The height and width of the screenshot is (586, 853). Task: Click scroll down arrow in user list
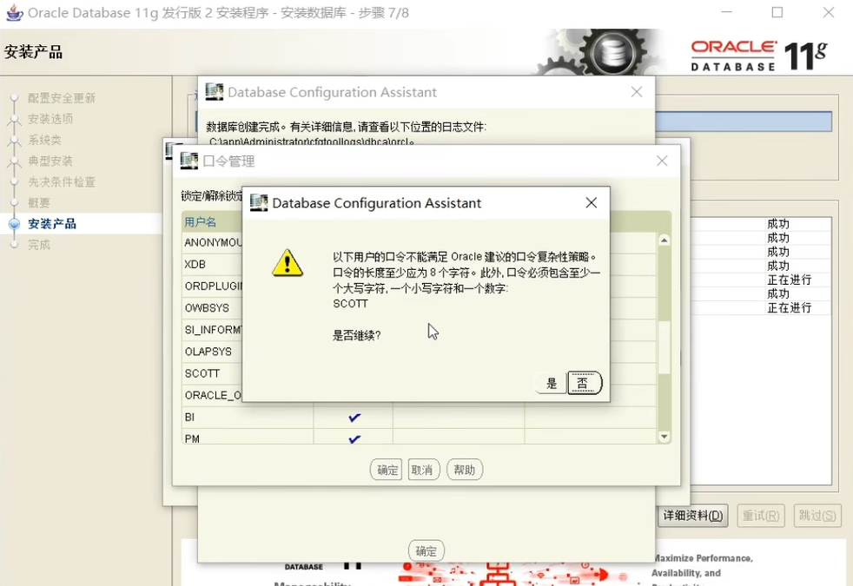(665, 437)
